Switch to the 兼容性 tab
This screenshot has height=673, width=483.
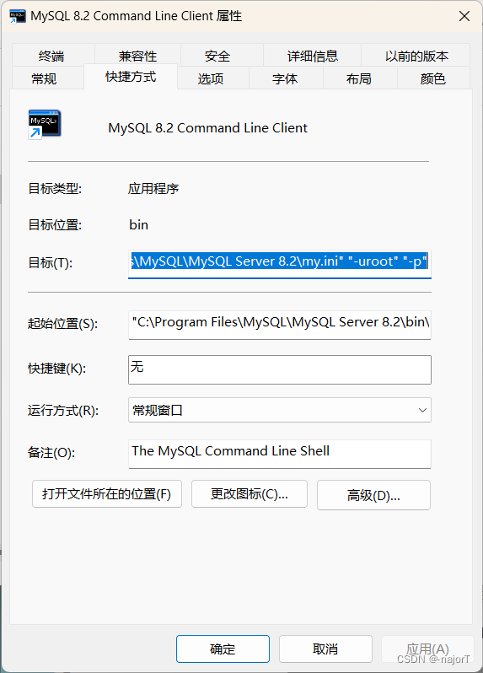pos(137,56)
